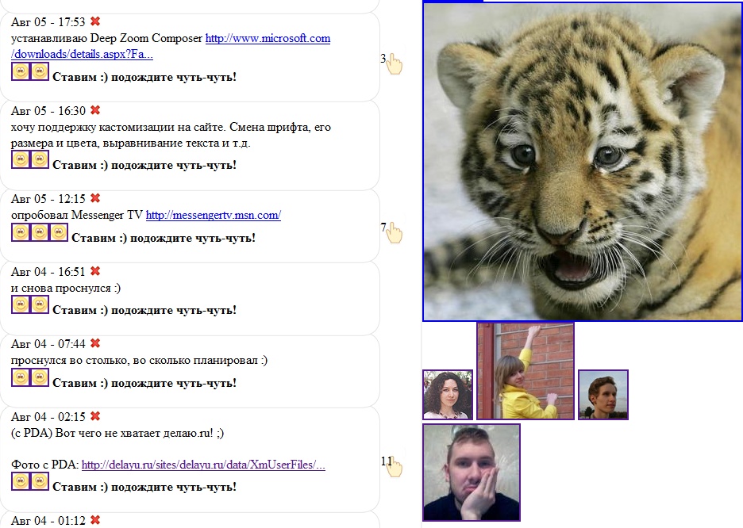Follow the messengertv.msn.com link
This screenshot has height=528, width=743.
click(213, 215)
